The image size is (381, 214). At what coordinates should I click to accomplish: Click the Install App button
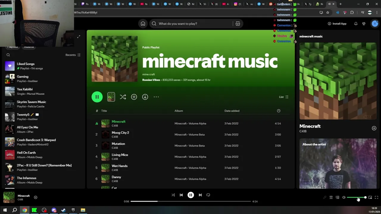(x=337, y=23)
